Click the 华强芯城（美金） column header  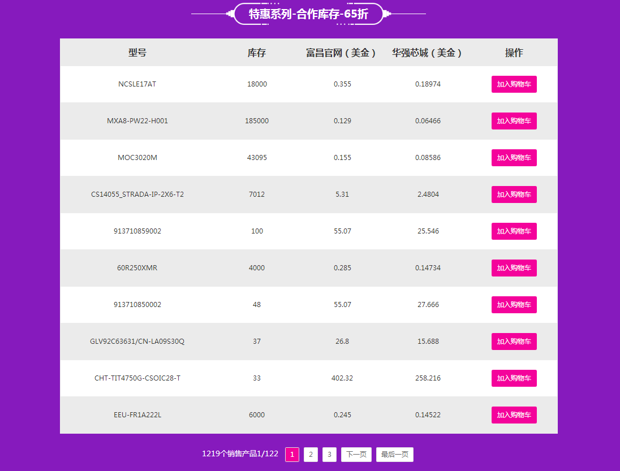coord(428,53)
